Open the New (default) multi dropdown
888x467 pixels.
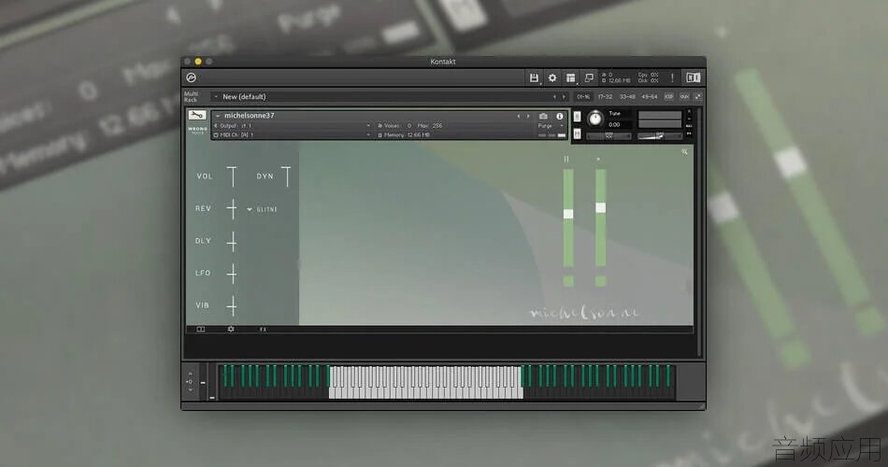click(x=382, y=97)
